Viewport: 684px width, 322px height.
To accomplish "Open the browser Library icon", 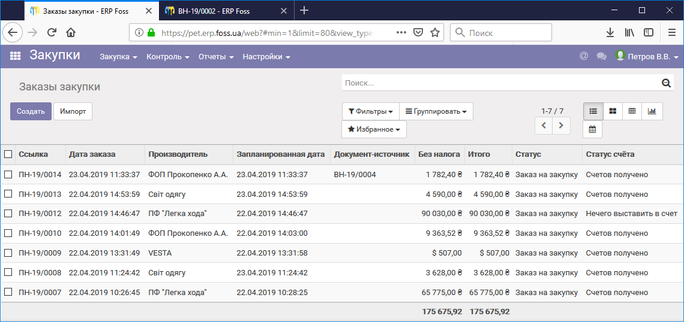I will pos(629,33).
